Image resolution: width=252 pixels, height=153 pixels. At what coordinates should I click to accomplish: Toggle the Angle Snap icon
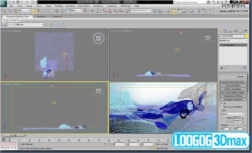110,11
